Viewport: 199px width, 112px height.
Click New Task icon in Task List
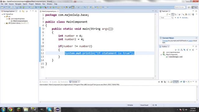[x=167, y=15]
